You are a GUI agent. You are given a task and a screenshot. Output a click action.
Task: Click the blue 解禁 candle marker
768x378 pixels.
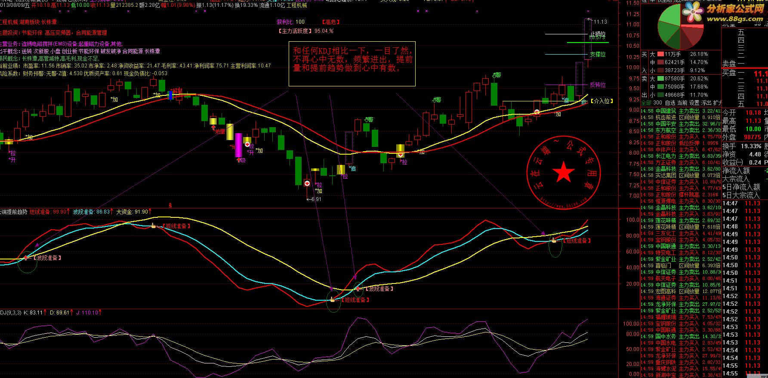coord(171,95)
